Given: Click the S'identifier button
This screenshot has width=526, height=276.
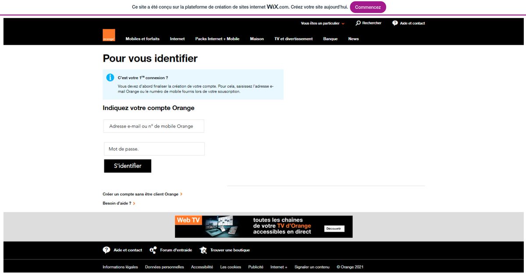Looking at the screenshot, I should 128,166.
